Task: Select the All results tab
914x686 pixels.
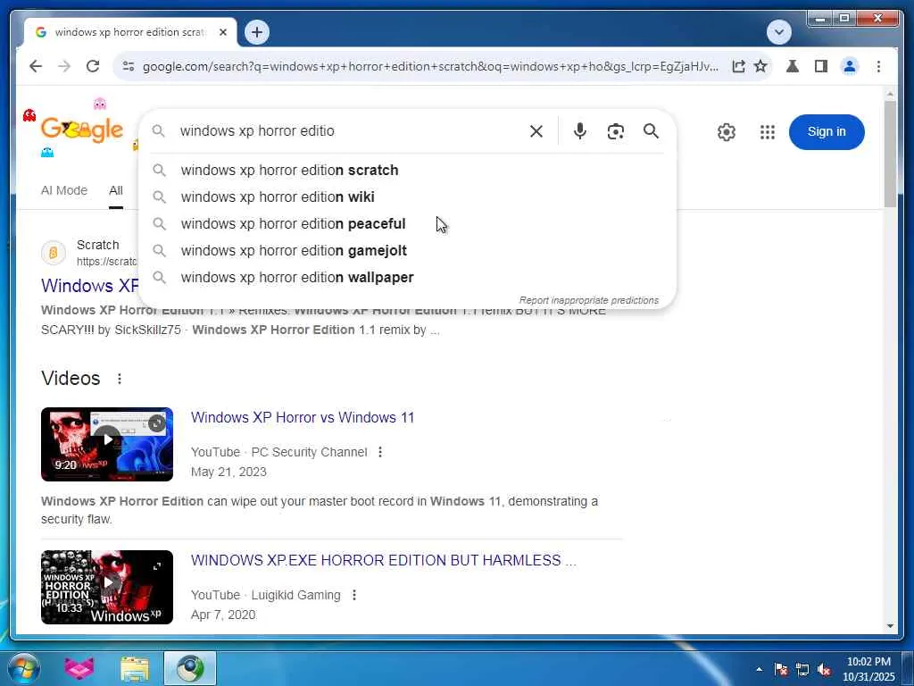Action: pyautogui.click(x=115, y=190)
